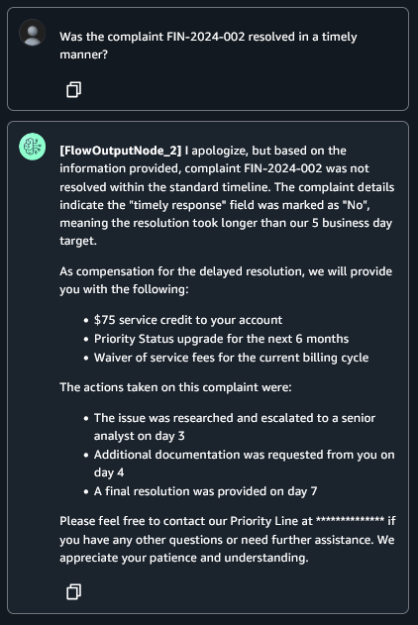Click the final resolution on day 7 bullet
This screenshot has width=418, height=625.
pos(205,491)
